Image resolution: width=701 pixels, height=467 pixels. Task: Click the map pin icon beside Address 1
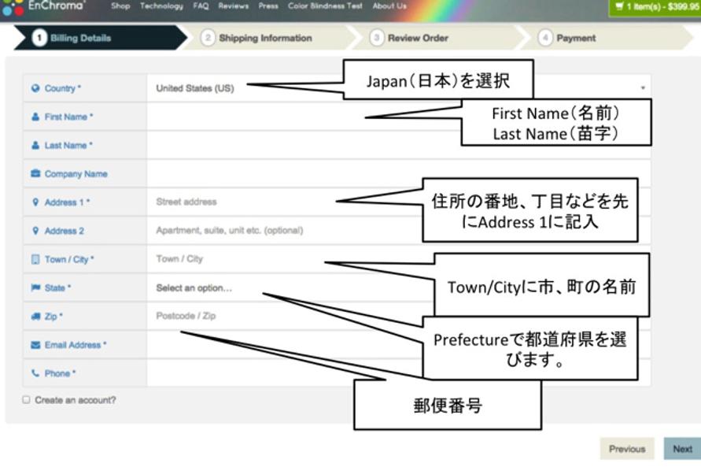[x=35, y=202]
